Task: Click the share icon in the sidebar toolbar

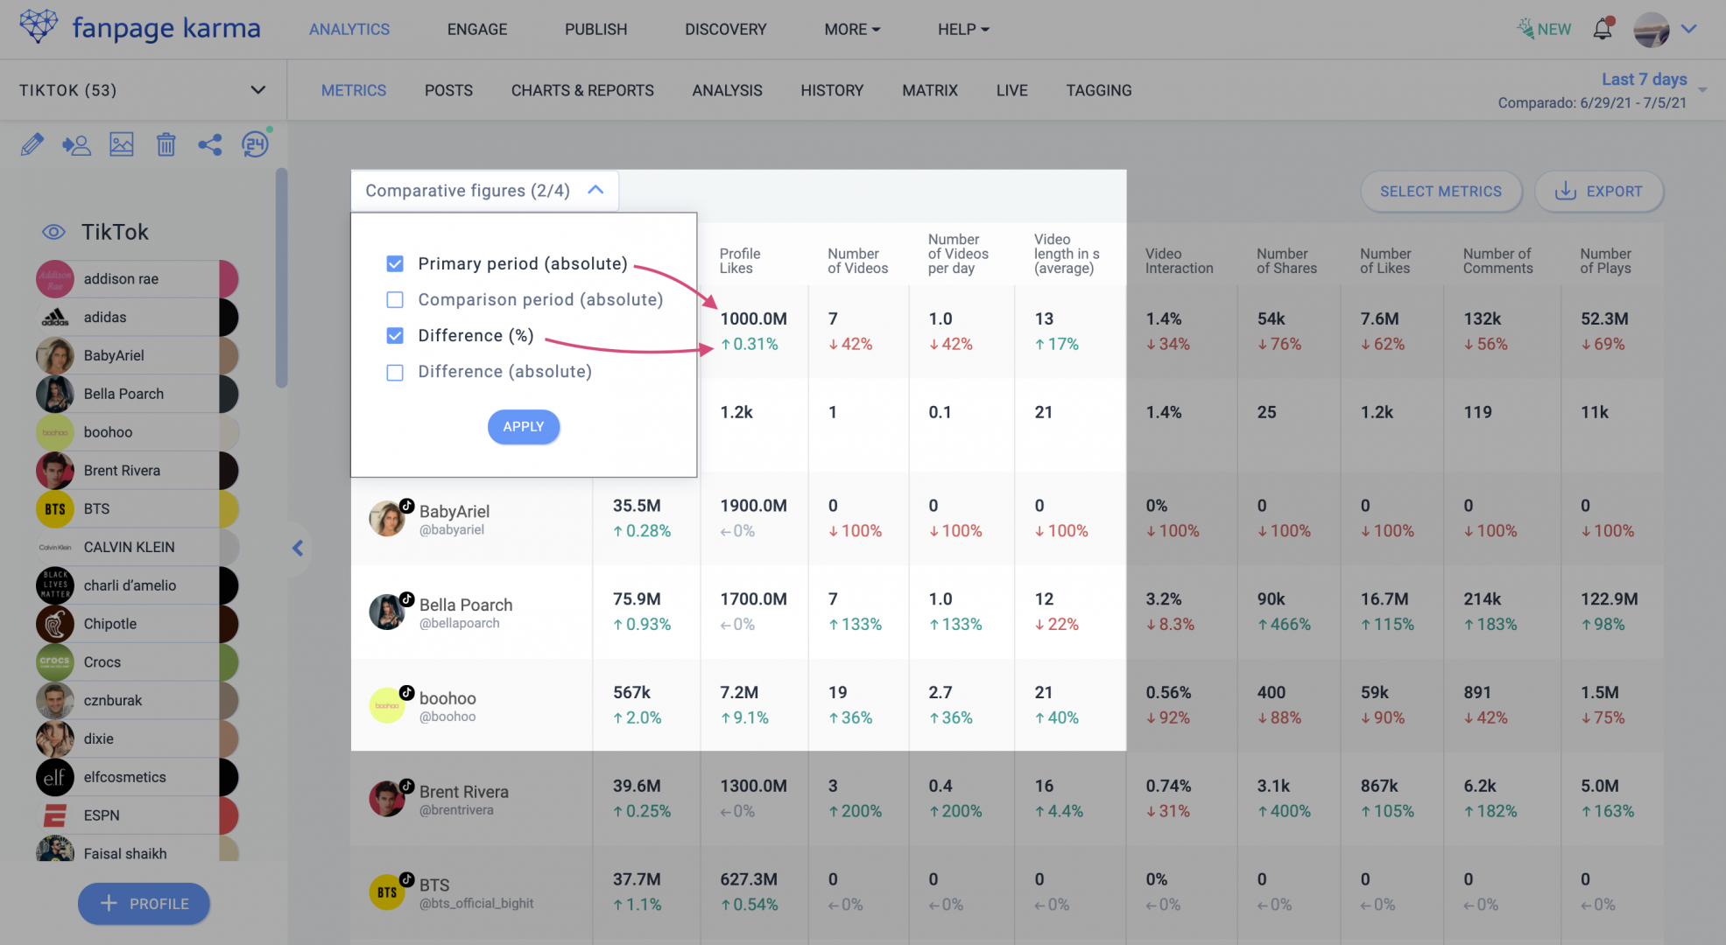Action: click(x=210, y=144)
